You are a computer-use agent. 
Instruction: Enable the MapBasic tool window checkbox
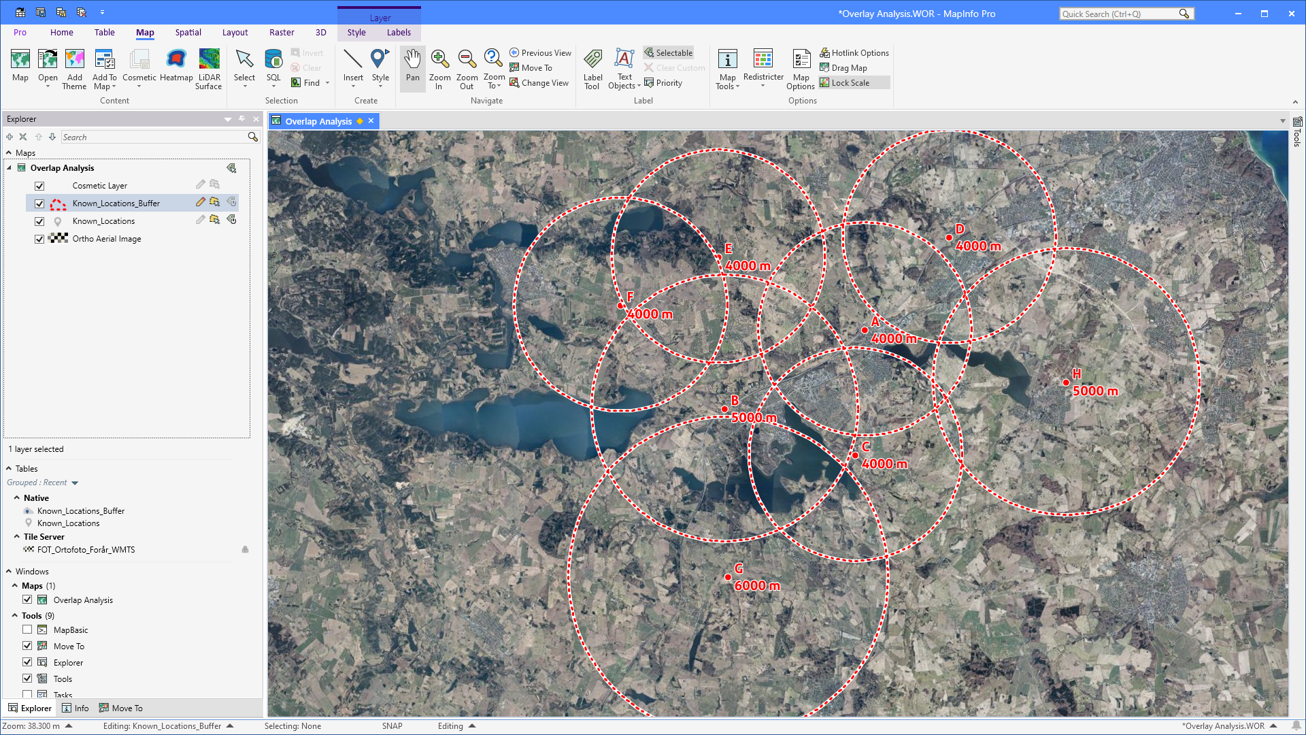point(27,630)
